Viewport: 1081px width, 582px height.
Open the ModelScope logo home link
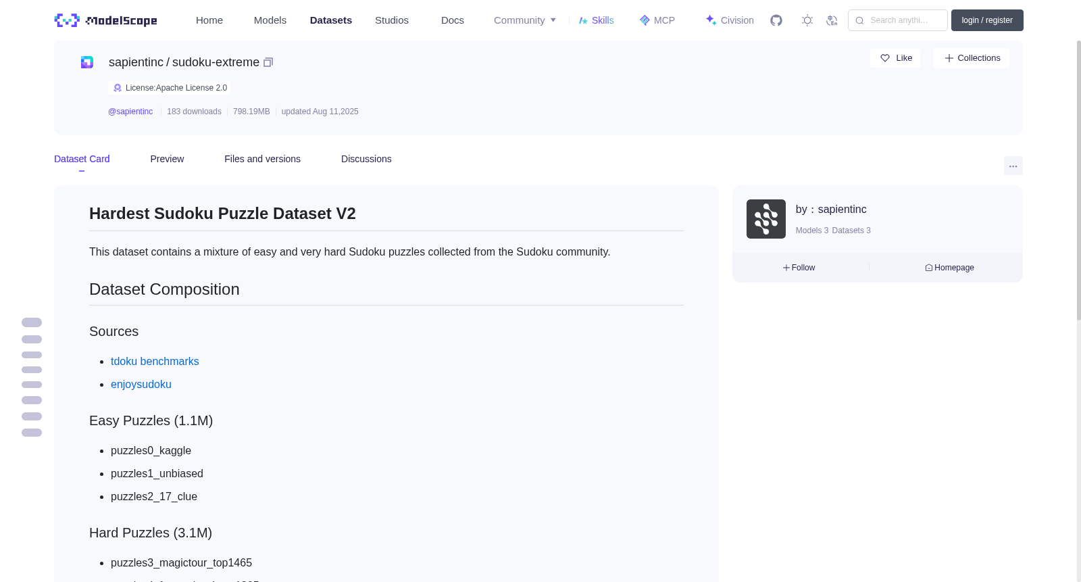105,20
